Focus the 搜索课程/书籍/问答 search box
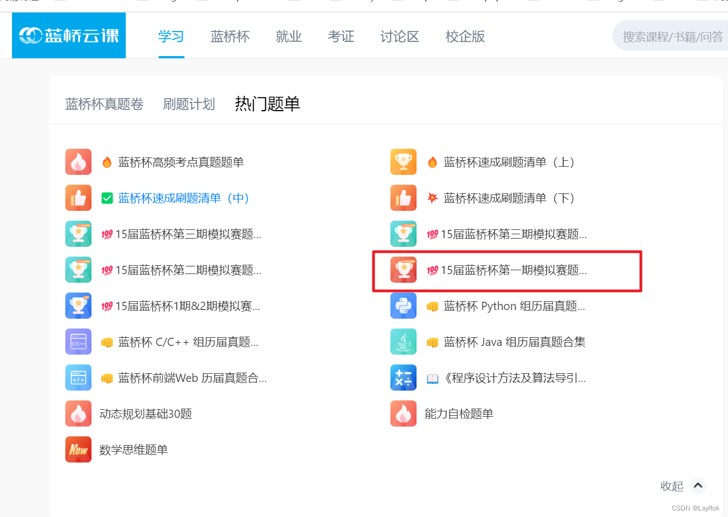The image size is (728, 517). (x=671, y=36)
